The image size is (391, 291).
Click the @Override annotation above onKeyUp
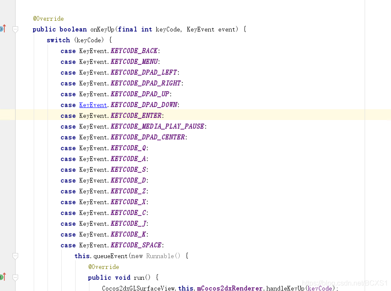pos(48,19)
